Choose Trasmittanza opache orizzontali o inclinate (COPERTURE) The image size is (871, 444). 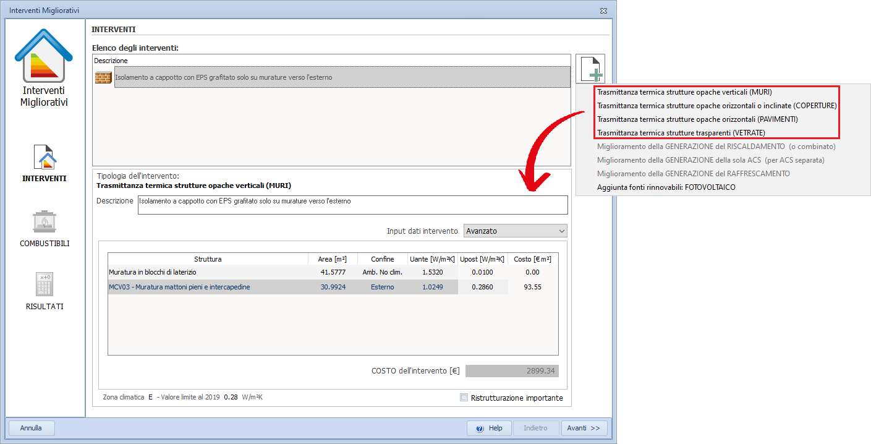click(716, 106)
